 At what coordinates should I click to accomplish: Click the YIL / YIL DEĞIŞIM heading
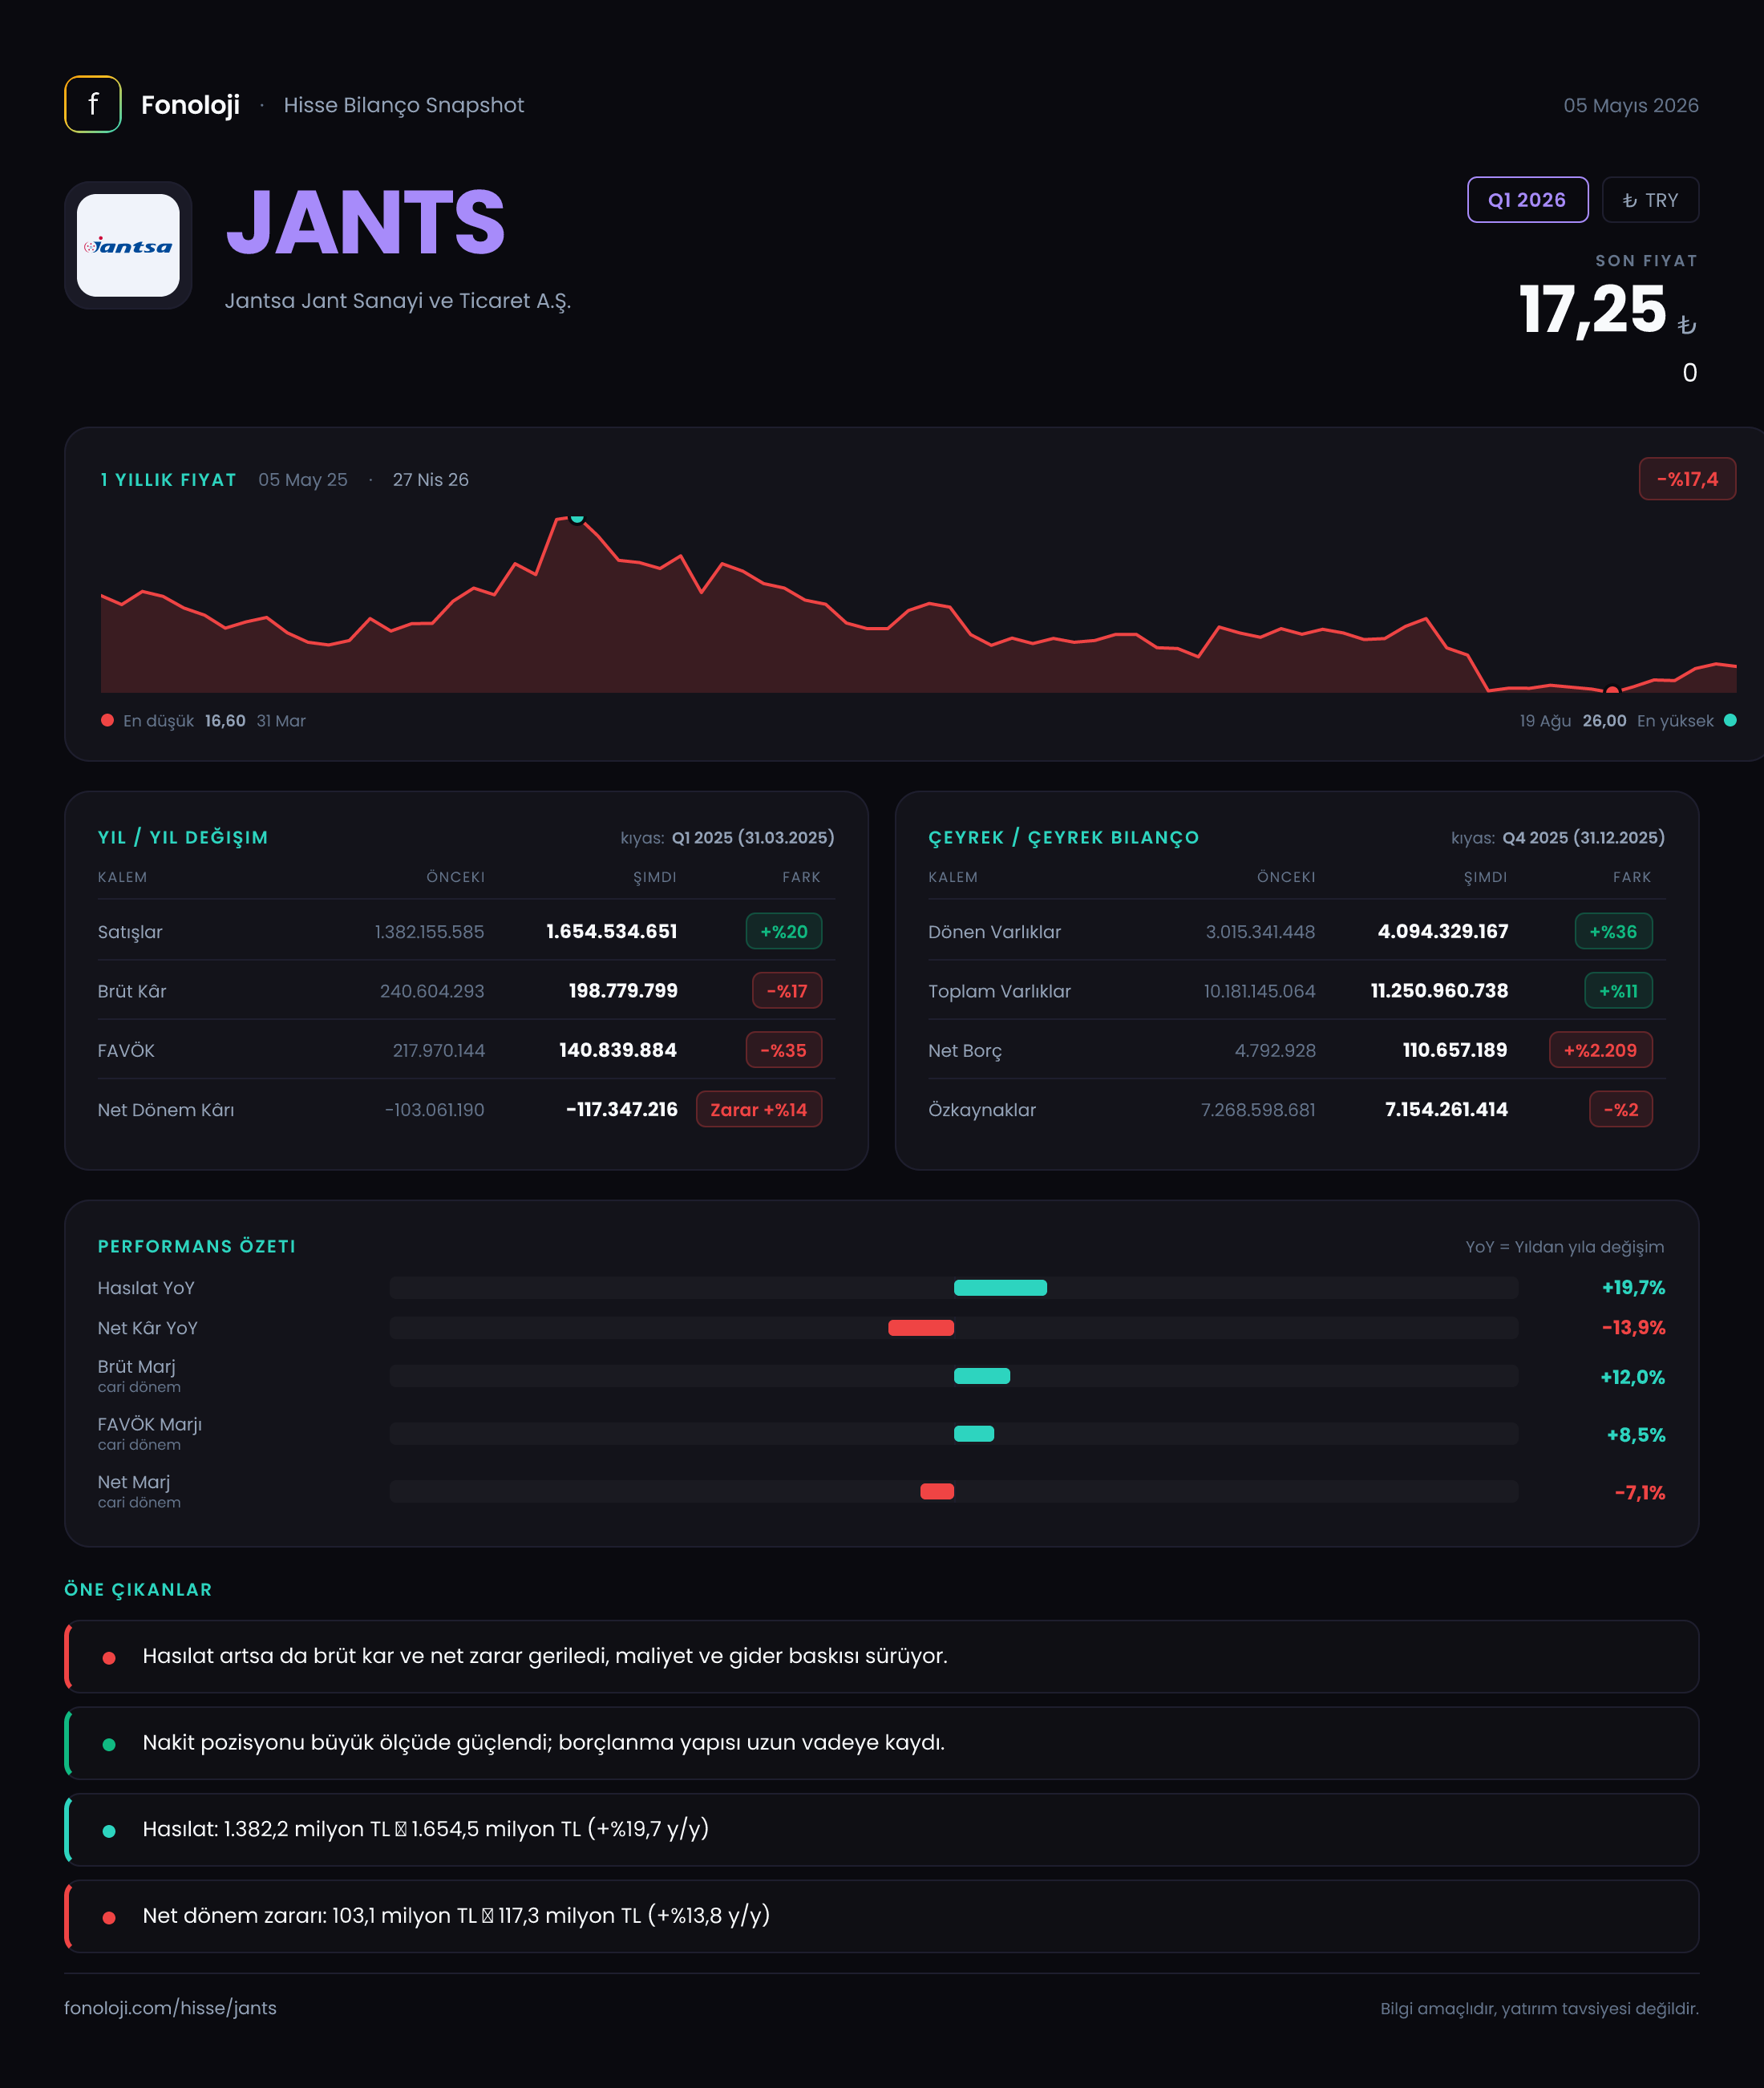[183, 837]
